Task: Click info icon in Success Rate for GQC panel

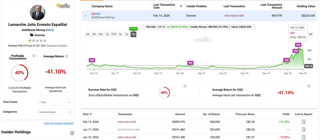Action: coord(185,86)
